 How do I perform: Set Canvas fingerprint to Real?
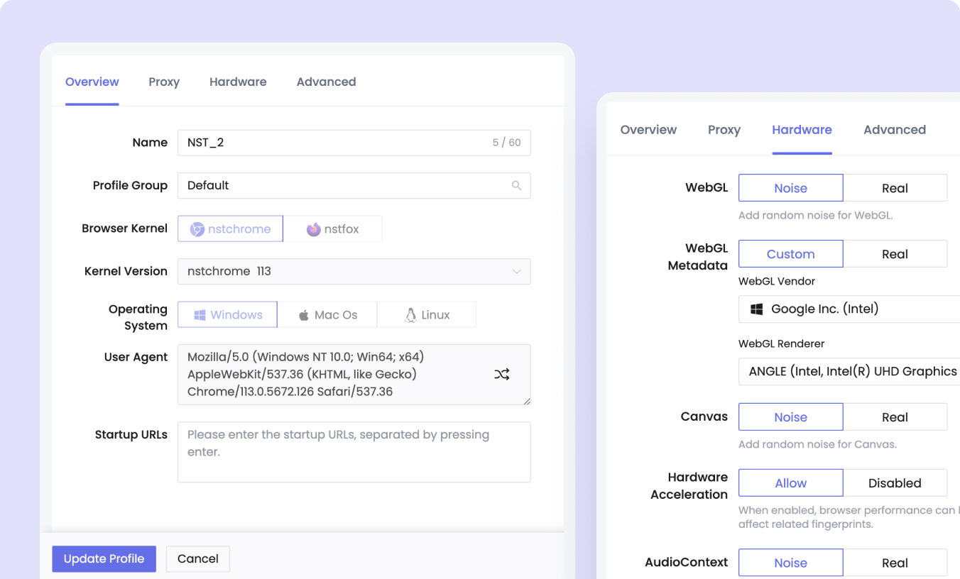point(895,417)
